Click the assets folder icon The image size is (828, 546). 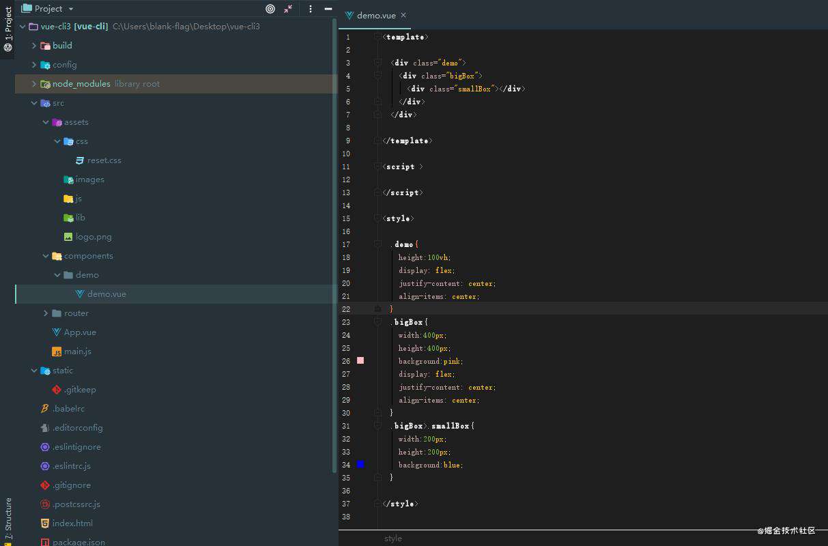(57, 122)
